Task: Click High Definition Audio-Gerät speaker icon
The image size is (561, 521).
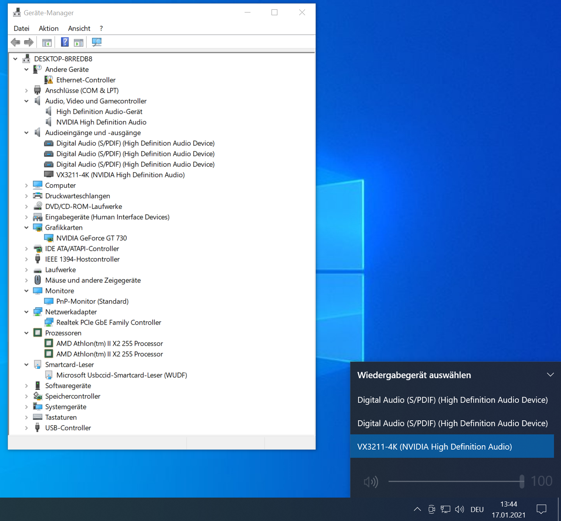Action: click(48, 112)
